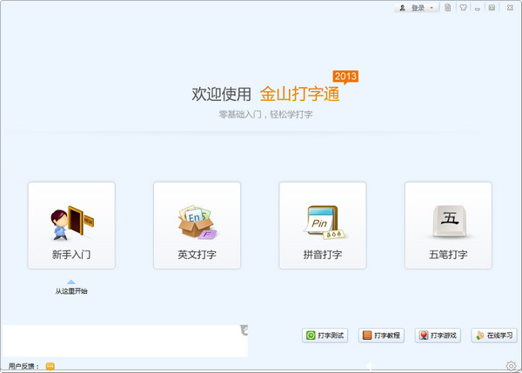Click the 从这里开始 start-here hint
The image size is (522, 373).
coord(71,290)
